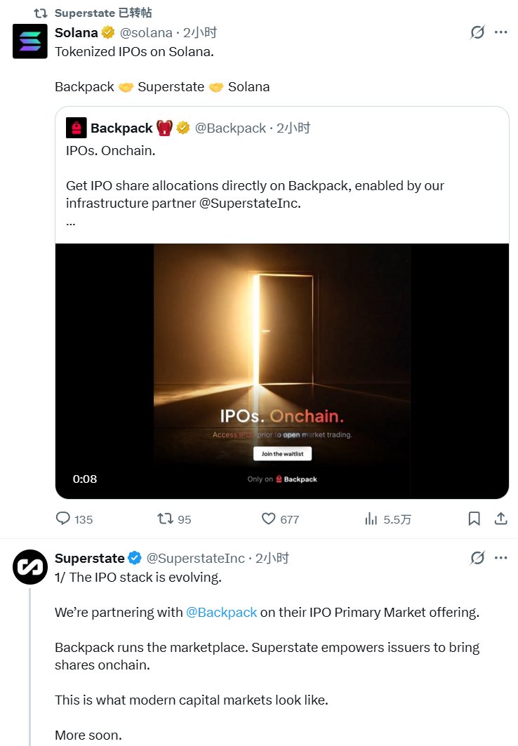
Task: Bookmark the Solana post
Action: [474, 519]
